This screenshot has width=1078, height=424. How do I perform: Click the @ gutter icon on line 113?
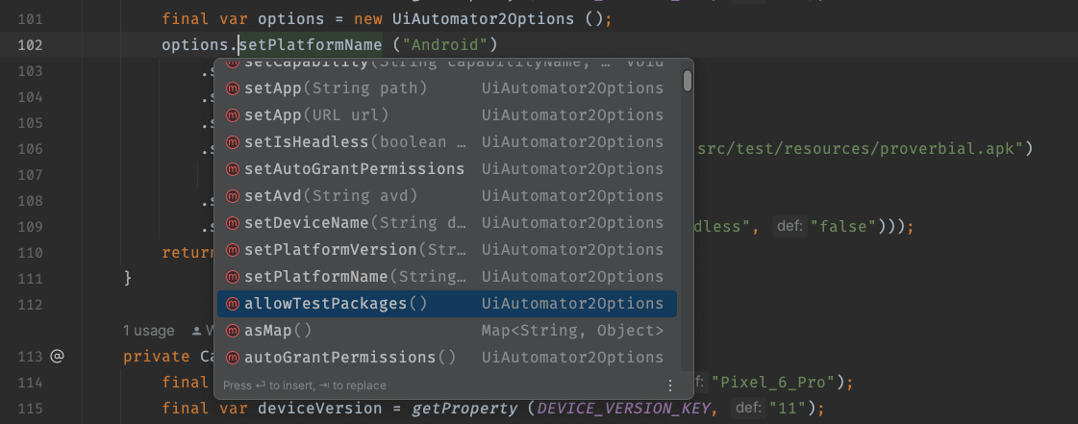[57, 357]
